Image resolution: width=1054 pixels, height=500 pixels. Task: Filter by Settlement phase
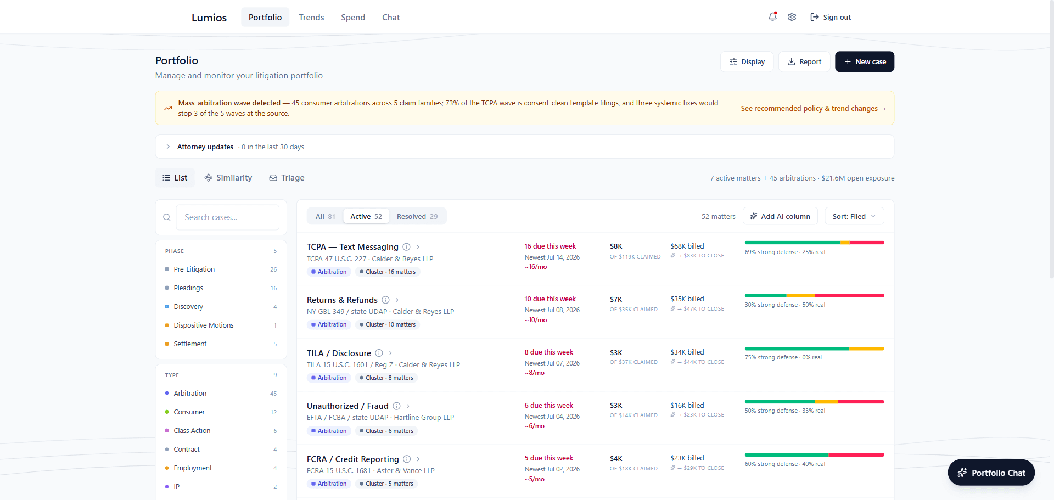221,344
